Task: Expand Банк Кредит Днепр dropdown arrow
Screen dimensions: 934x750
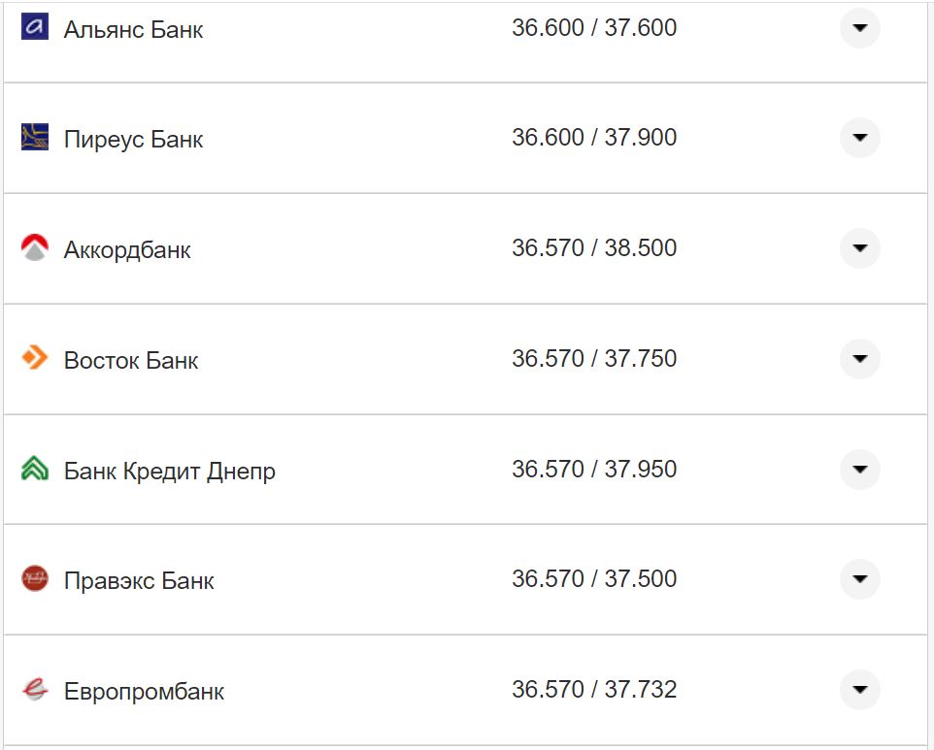Action: (x=859, y=470)
